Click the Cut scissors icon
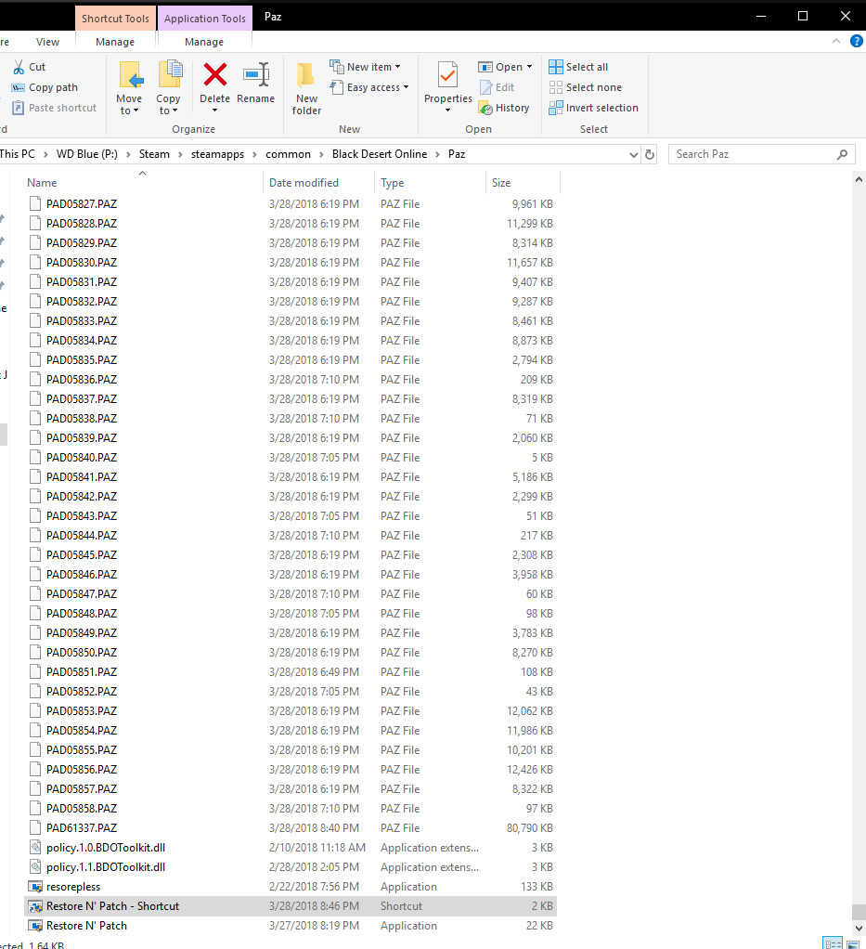This screenshot has height=949, width=866. pos(19,67)
